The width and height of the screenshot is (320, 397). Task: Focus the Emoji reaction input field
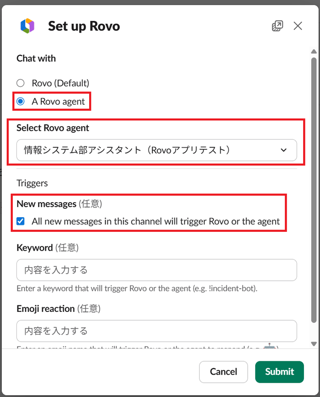[x=157, y=331]
